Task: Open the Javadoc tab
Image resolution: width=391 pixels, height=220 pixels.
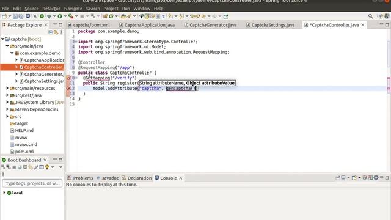Action: click(108, 178)
